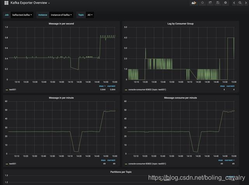249x185 pixels.
Task: Save the dashboard using the disk icon
Action: coord(218,3)
